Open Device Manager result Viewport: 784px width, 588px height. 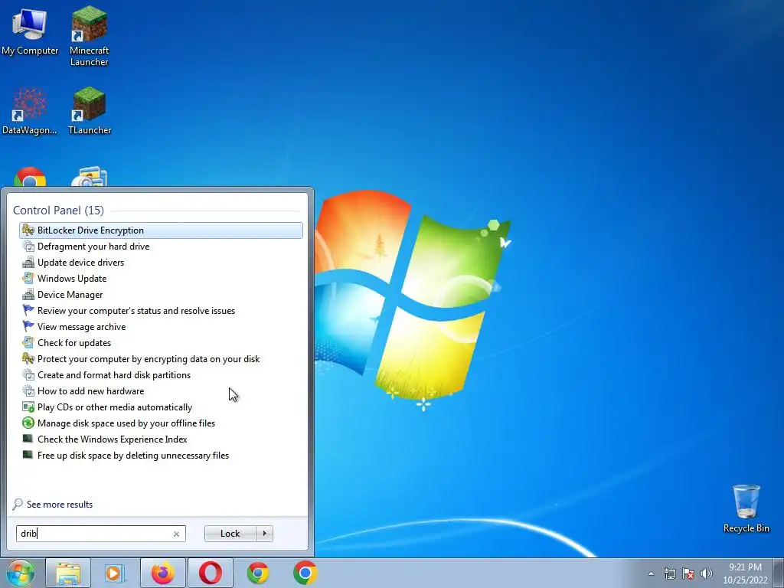point(161,295)
